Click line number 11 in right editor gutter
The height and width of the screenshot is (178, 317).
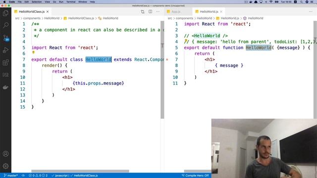point(175,83)
